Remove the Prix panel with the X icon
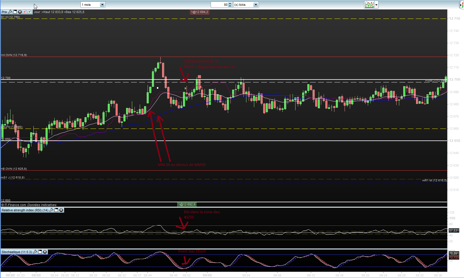Image resolution: width=464 pixels, height=278 pixels. [x=20, y=12]
